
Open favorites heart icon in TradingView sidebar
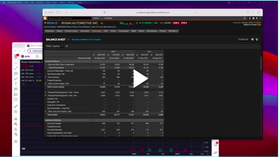(16, 100)
